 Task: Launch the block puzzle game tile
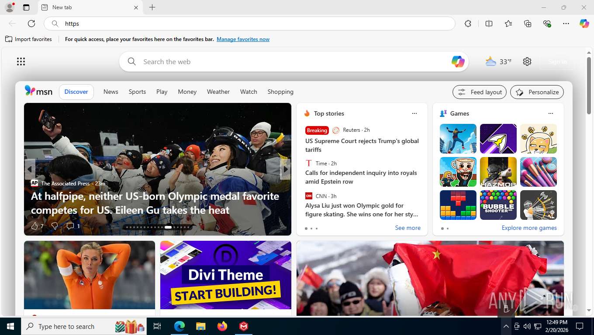pyautogui.click(x=458, y=205)
